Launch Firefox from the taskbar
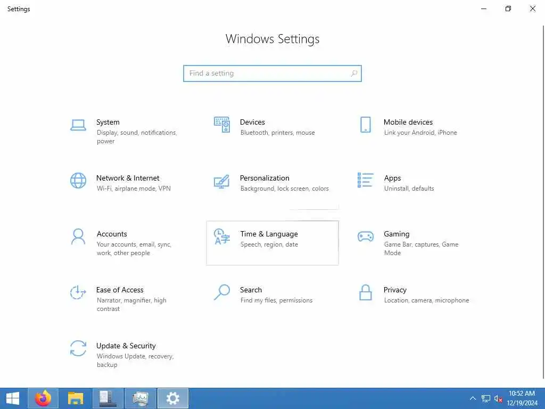The image size is (545, 409). pos(43,398)
